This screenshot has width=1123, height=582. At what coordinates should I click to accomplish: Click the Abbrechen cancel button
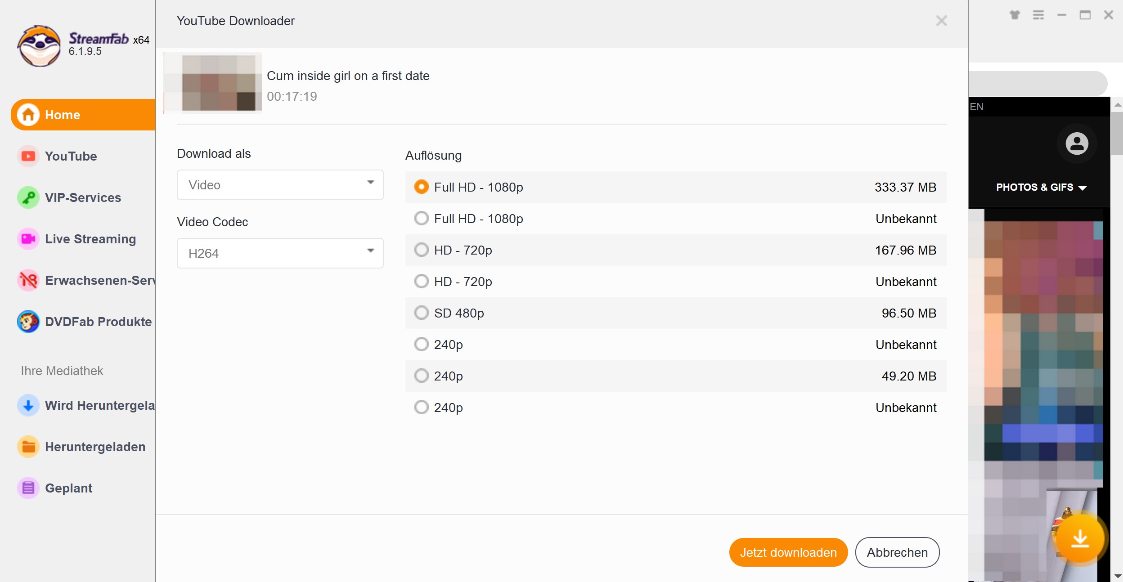pos(897,552)
